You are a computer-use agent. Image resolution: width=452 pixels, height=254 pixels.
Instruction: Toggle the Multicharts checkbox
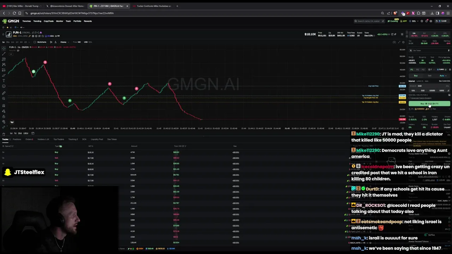click(x=35, y=42)
